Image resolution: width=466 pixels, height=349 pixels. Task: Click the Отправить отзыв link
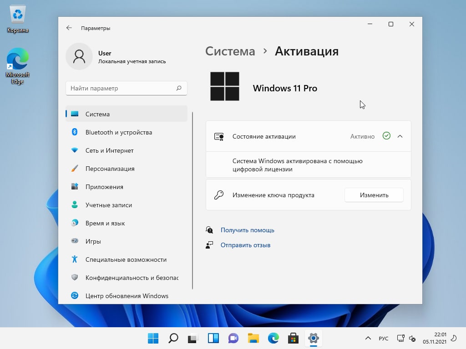(245, 245)
